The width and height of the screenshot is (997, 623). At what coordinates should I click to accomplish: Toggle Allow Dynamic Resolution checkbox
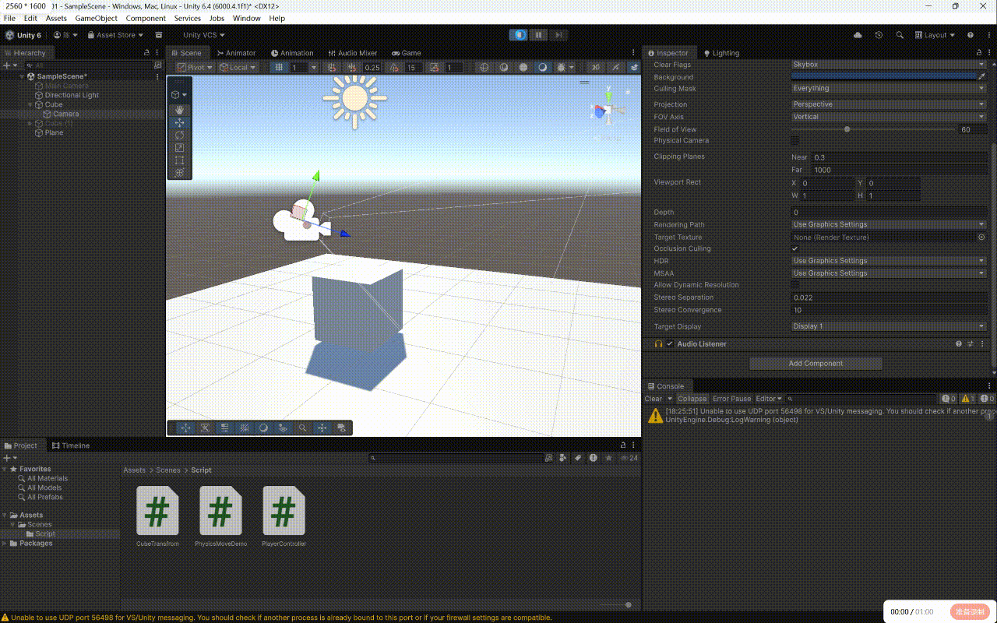[794, 285]
